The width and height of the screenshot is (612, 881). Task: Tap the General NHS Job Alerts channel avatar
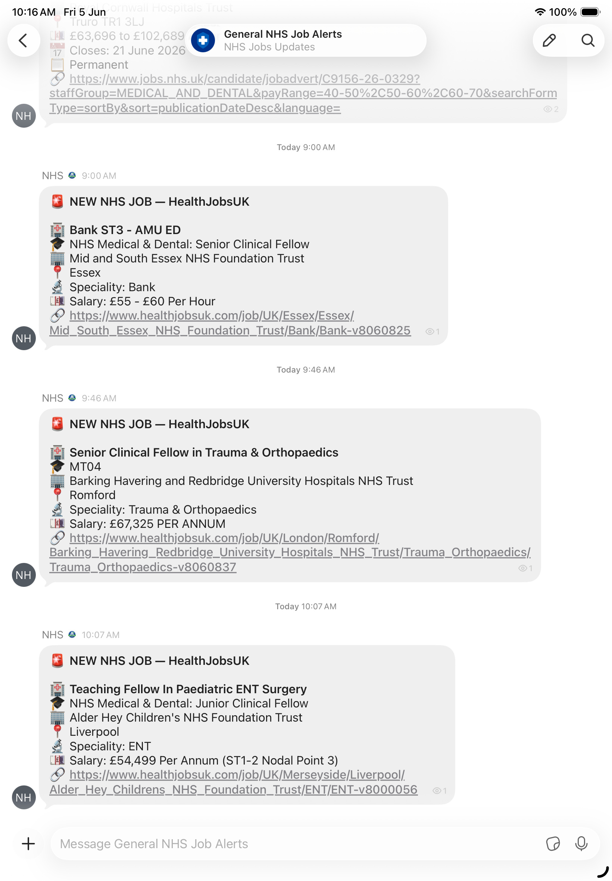[x=203, y=40]
